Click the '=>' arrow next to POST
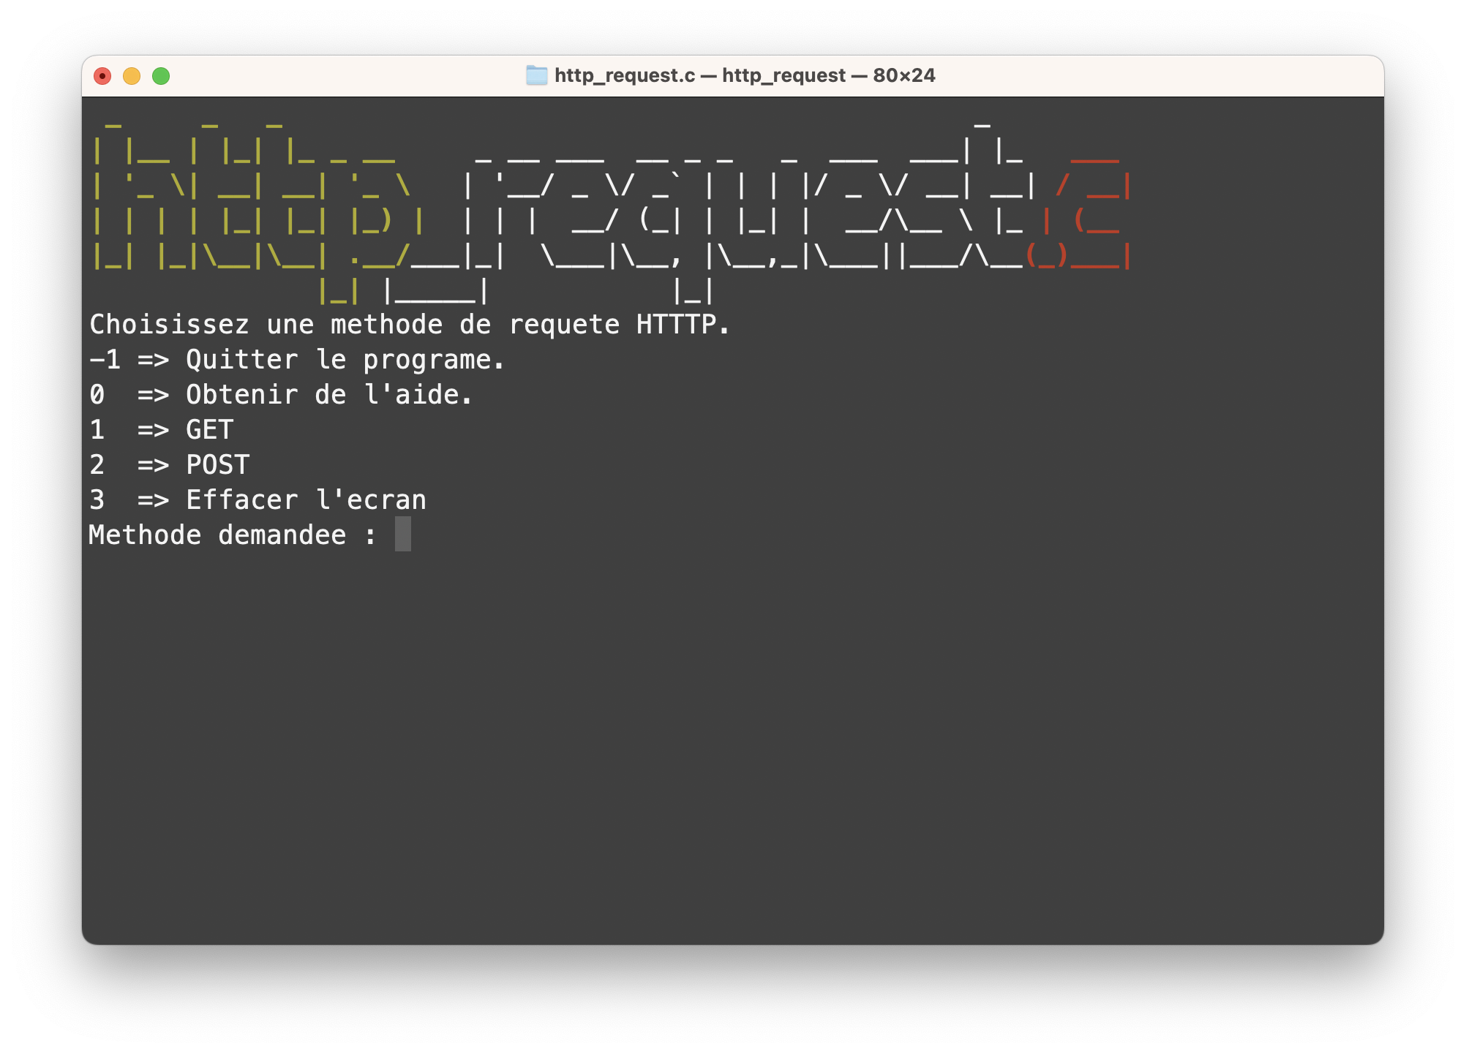The width and height of the screenshot is (1466, 1053). [x=153, y=465]
